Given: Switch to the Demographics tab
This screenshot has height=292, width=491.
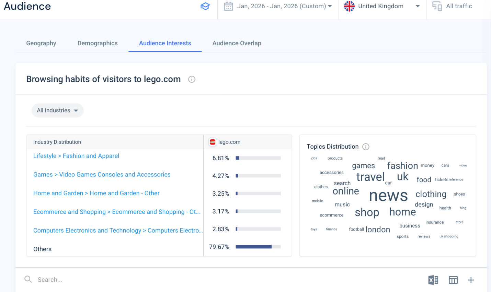Looking at the screenshot, I should (x=98, y=43).
